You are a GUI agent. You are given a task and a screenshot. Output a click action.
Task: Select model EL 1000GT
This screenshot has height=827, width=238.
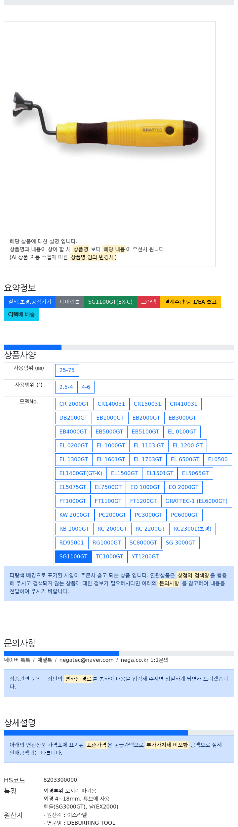point(111,446)
